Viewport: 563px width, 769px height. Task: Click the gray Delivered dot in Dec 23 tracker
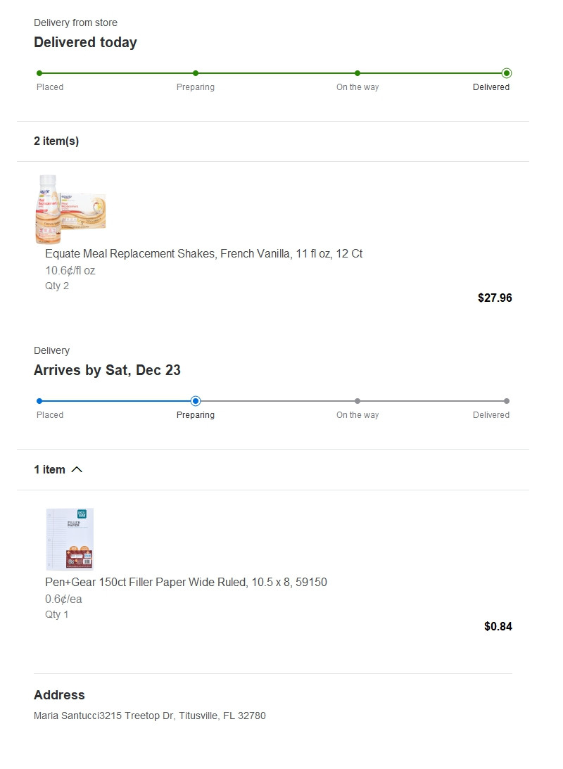[x=507, y=401]
